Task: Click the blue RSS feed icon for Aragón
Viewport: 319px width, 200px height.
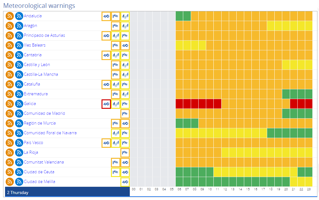Action: (x=19, y=26)
